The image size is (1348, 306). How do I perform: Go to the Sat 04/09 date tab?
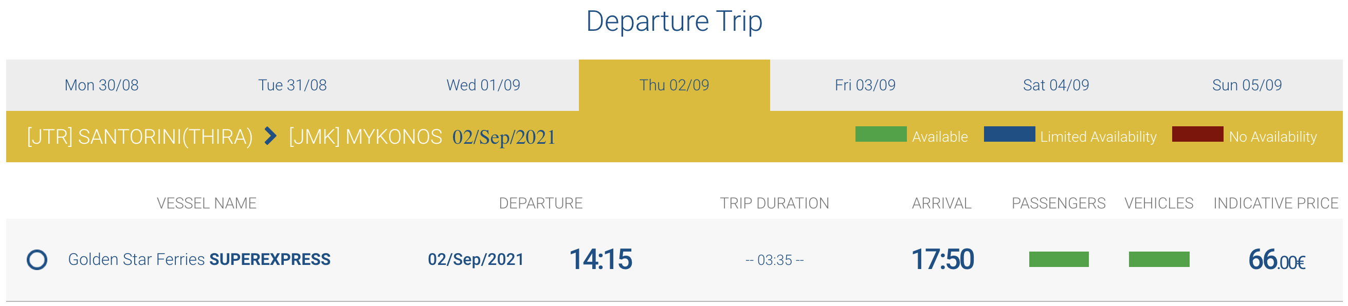[1056, 85]
